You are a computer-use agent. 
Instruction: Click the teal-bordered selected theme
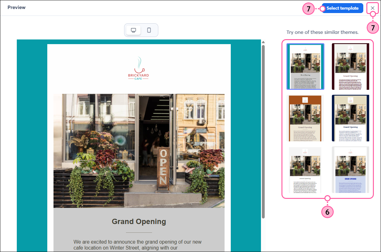305,66
